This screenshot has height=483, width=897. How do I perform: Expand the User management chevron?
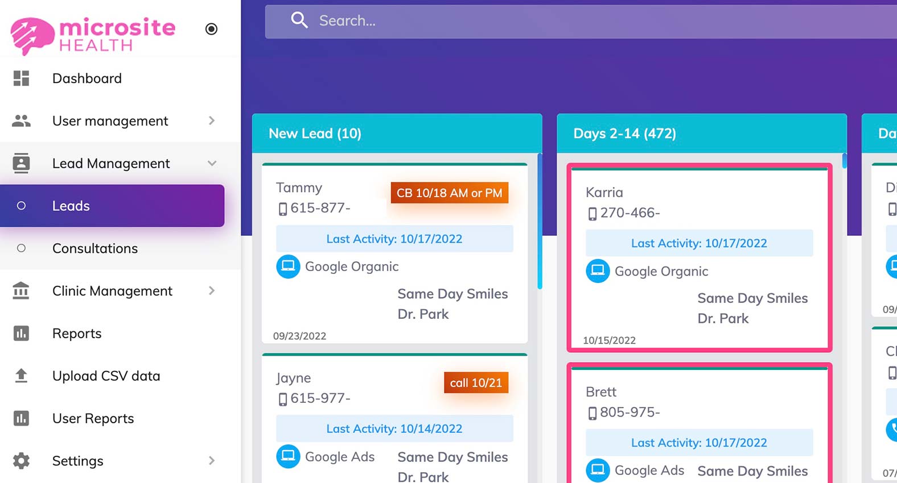(212, 120)
